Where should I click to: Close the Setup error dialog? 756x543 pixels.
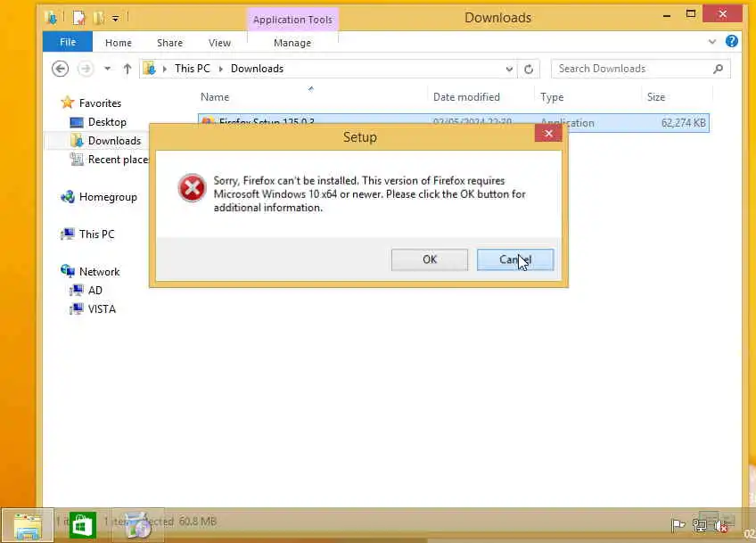pyautogui.click(x=548, y=134)
